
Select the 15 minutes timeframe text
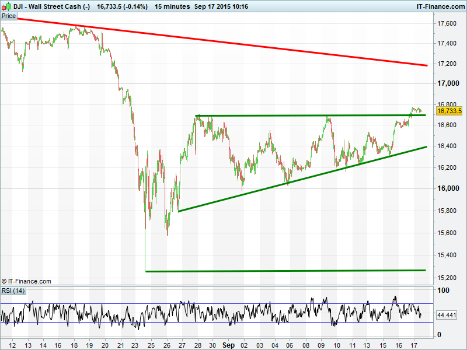click(x=173, y=6)
